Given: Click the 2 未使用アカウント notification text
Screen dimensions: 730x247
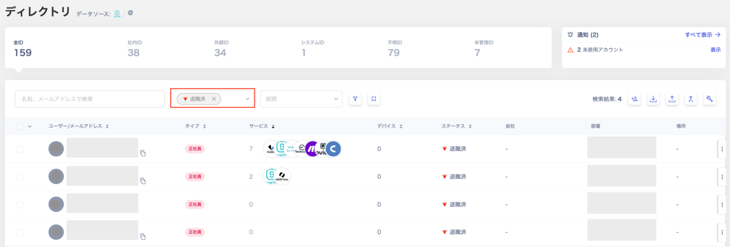Looking at the screenshot, I should [600, 50].
